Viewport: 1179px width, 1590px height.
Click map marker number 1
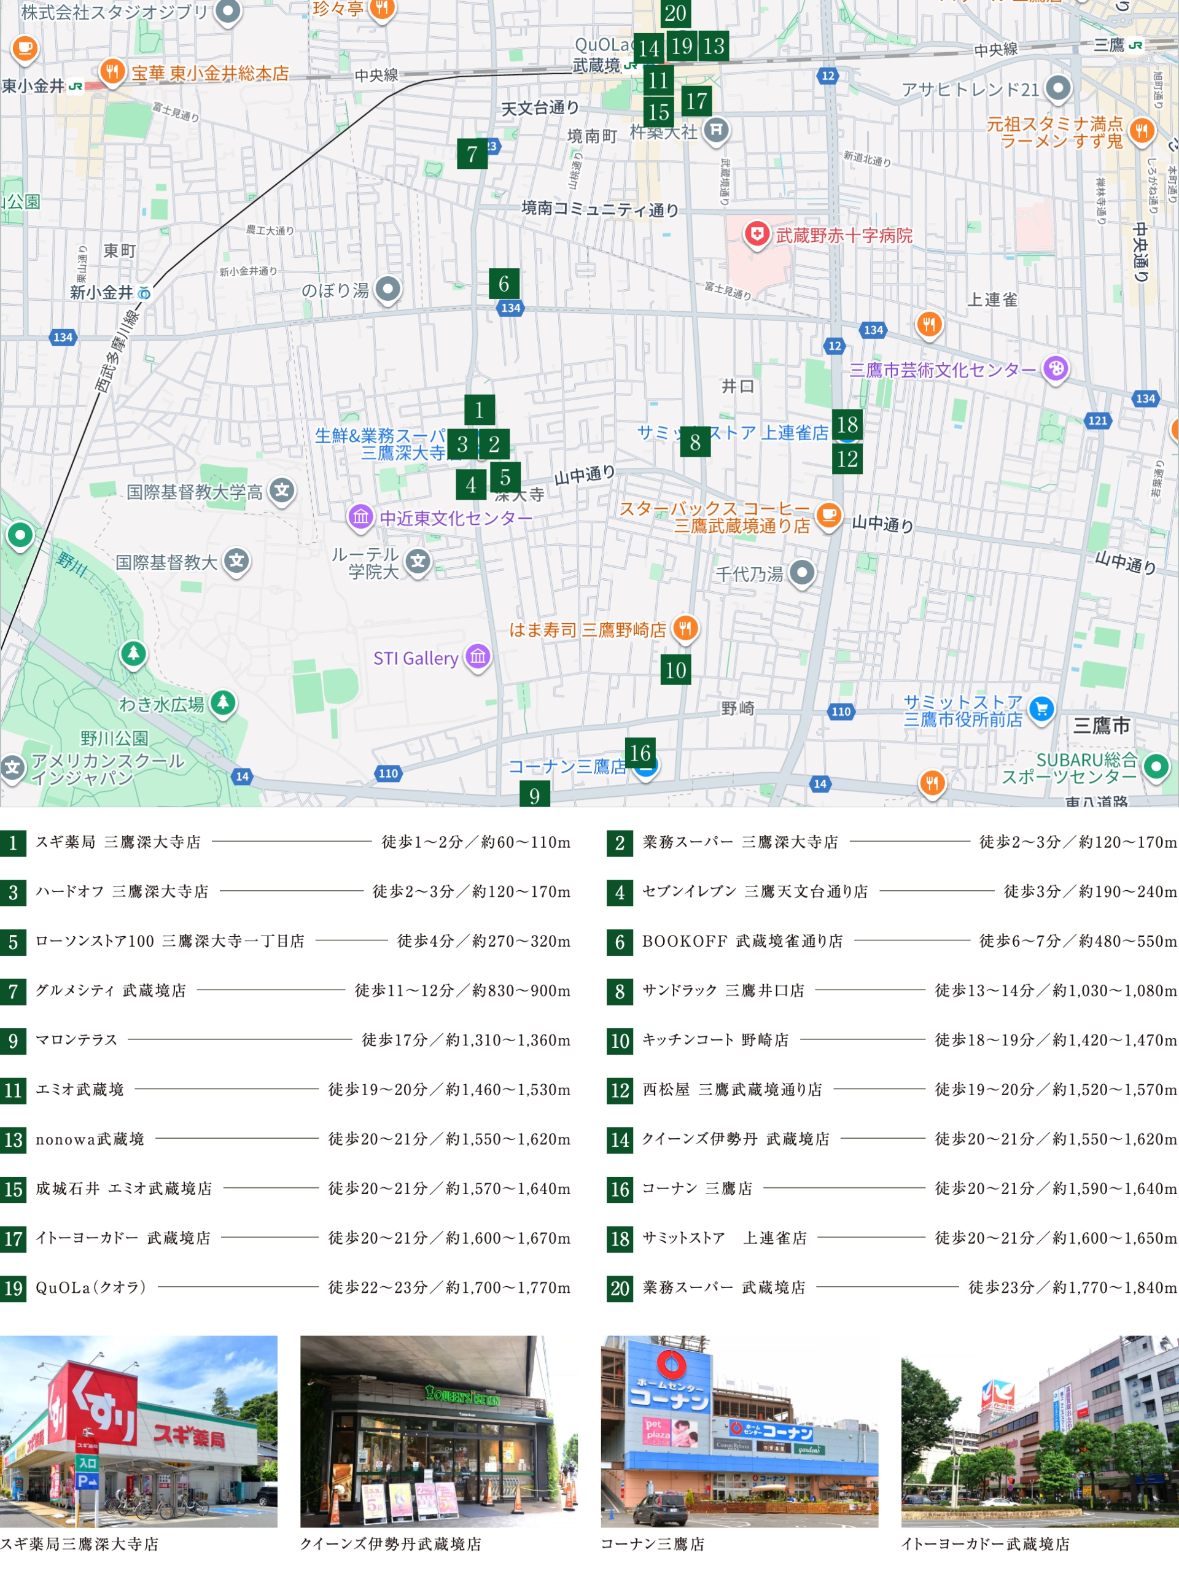click(x=480, y=410)
